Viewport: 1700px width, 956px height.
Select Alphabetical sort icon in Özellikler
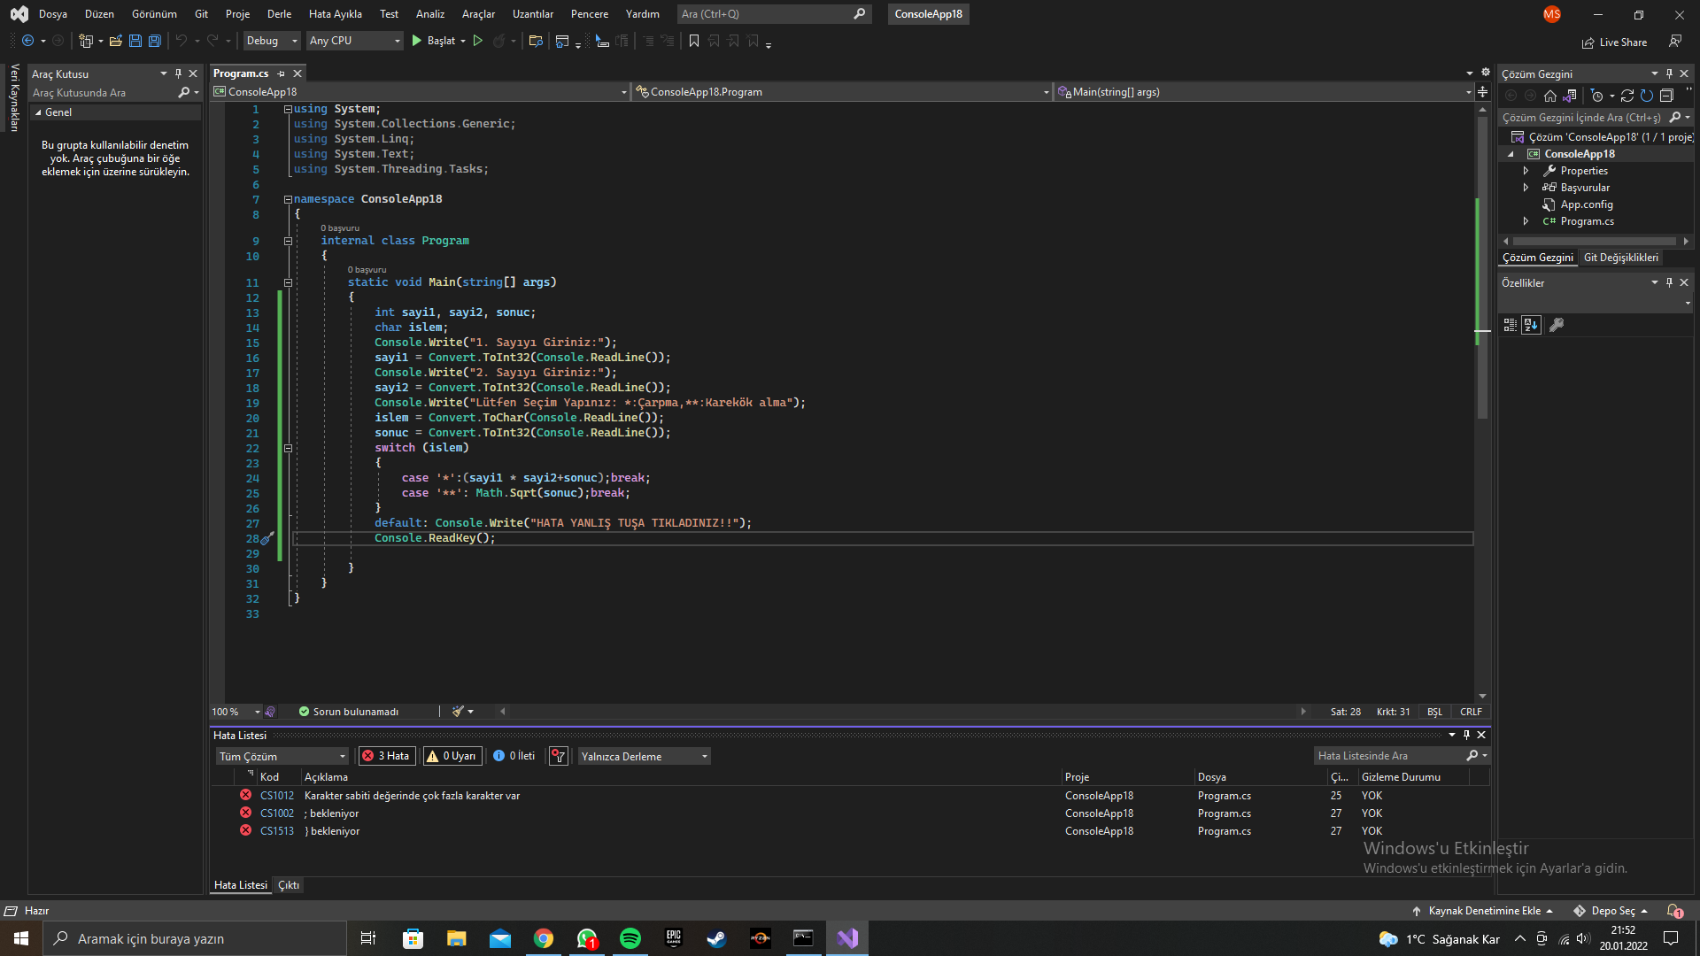(x=1531, y=325)
